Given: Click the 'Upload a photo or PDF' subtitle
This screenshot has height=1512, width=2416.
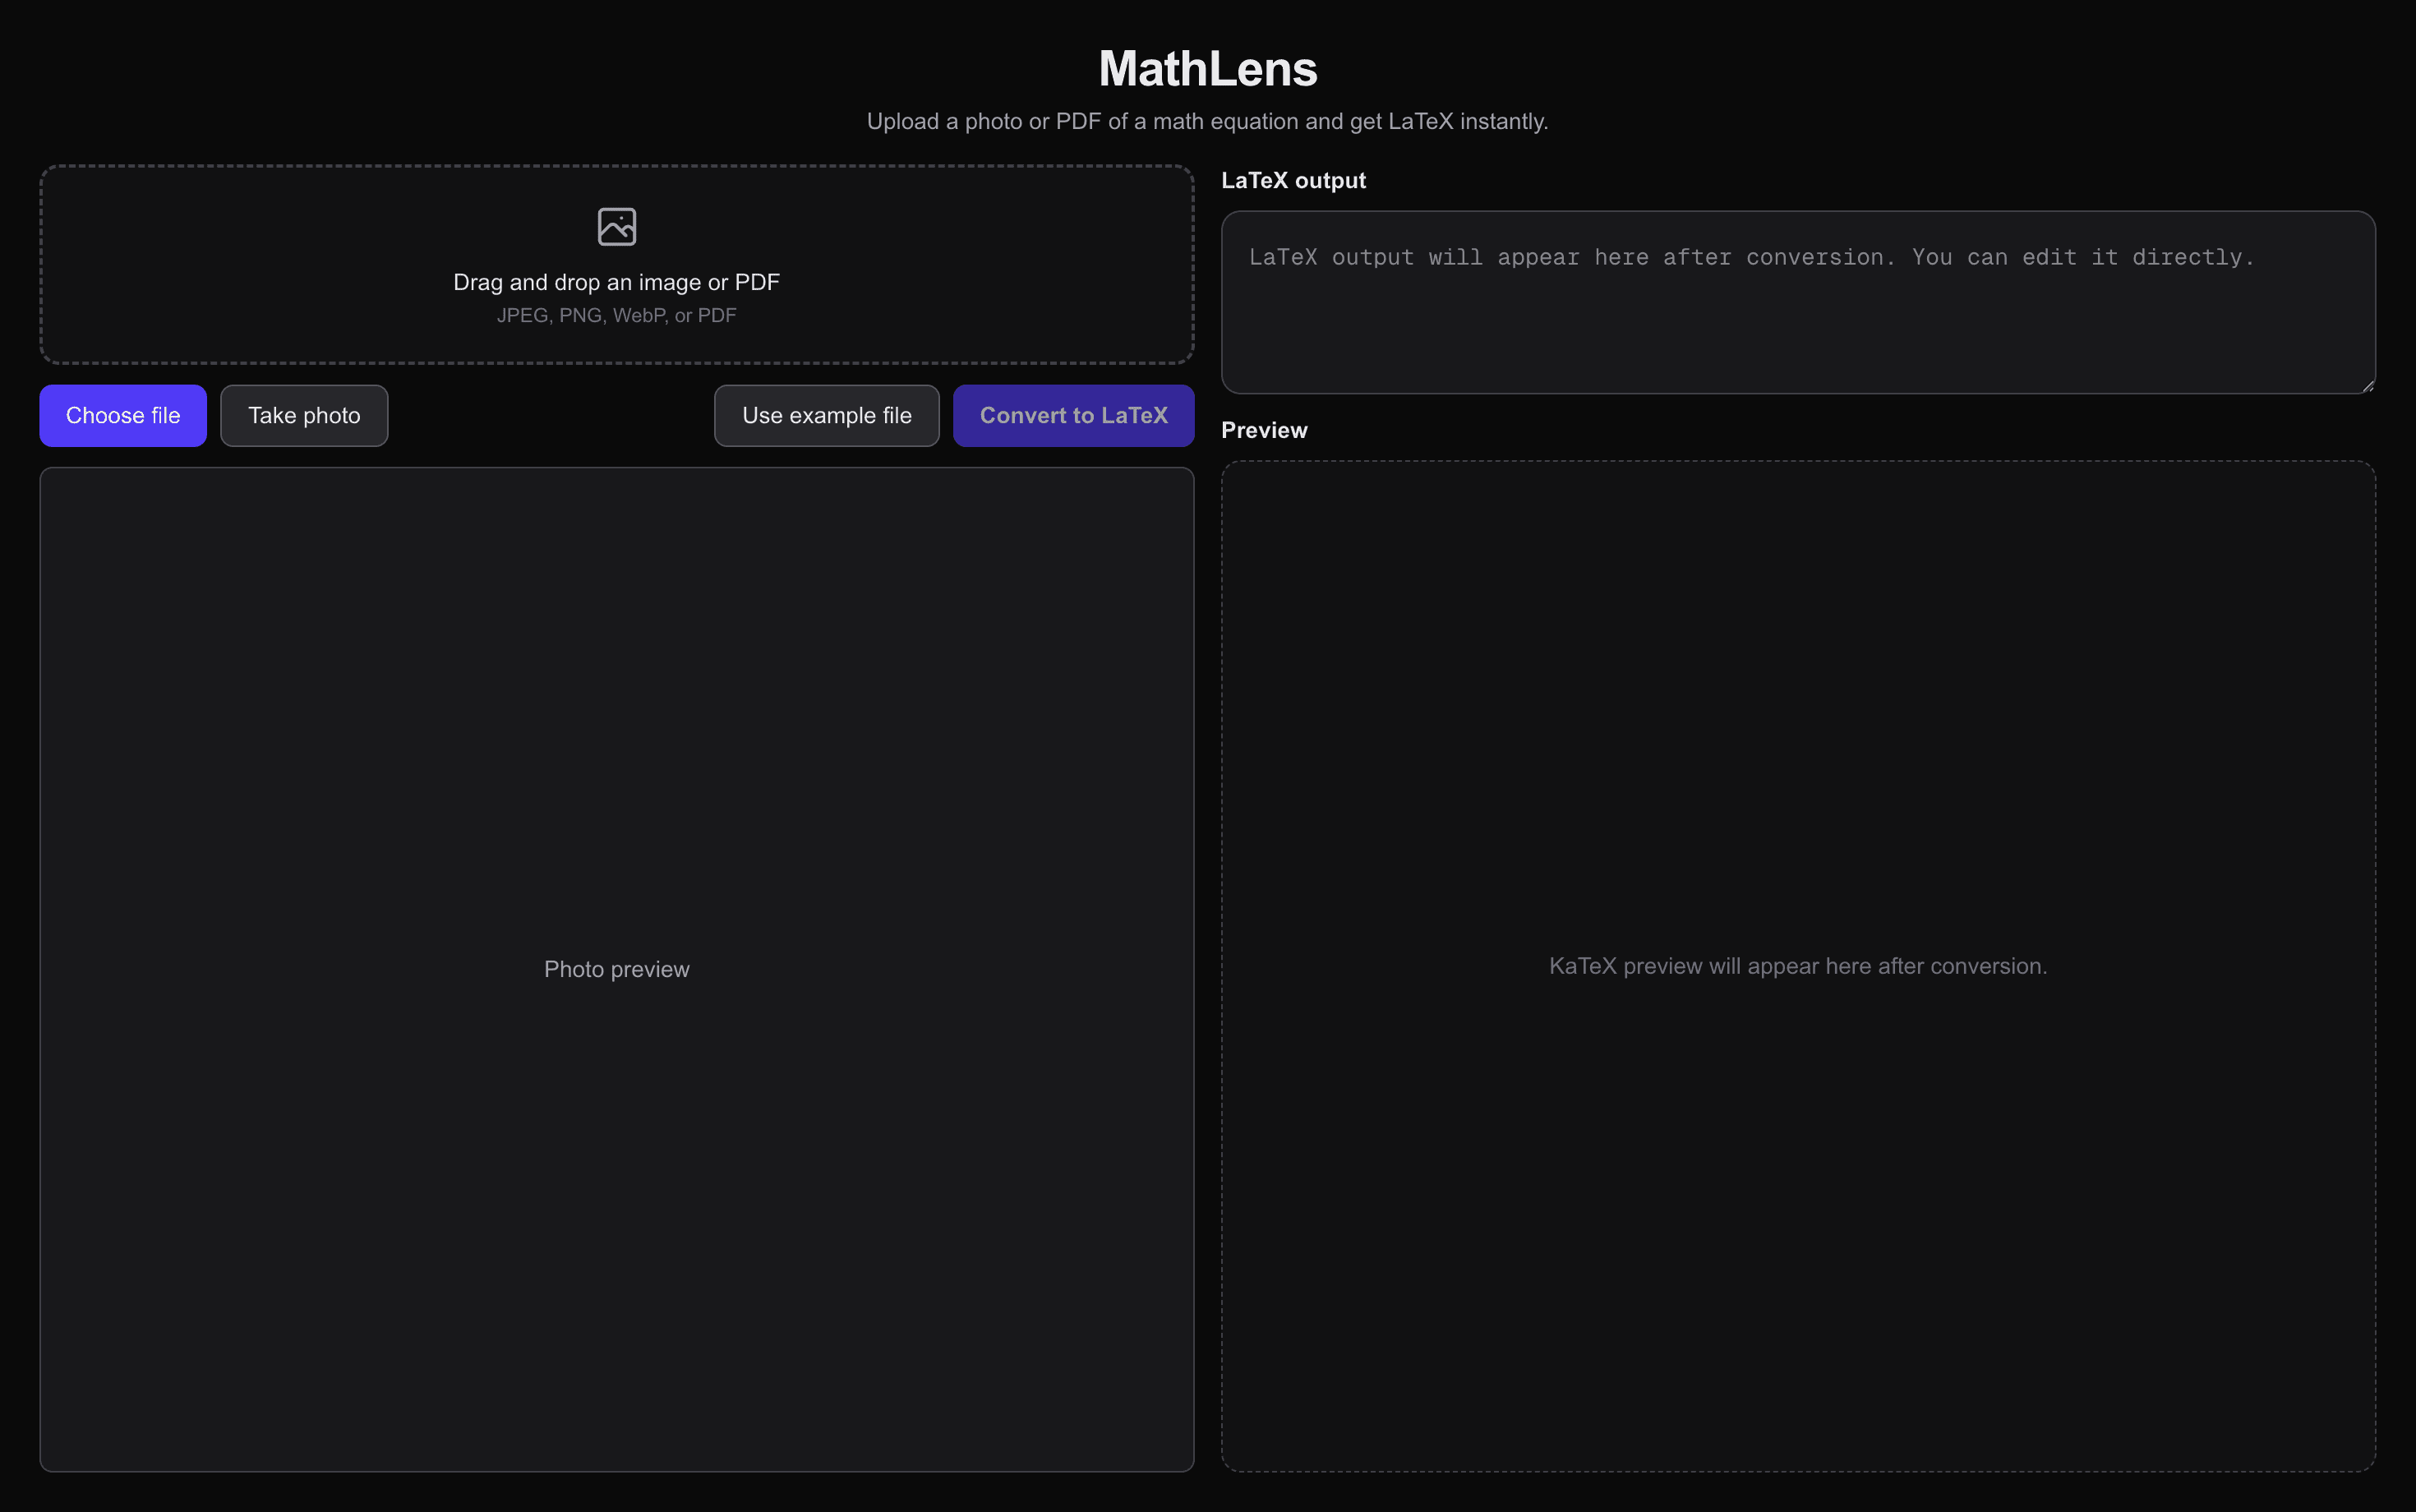Looking at the screenshot, I should click(x=1207, y=122).
